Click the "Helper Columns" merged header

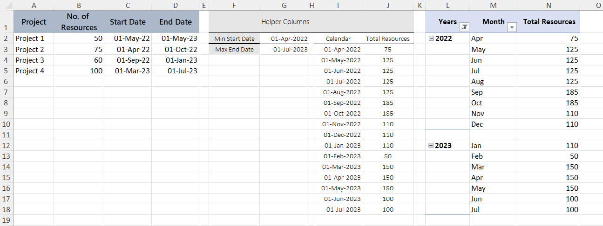[311, 22]
